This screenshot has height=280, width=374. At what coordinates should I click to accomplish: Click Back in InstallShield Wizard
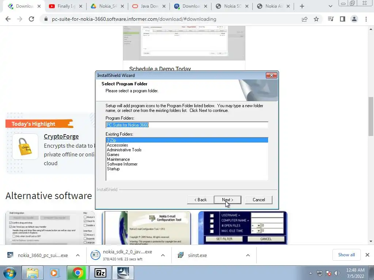coord(201,200)
